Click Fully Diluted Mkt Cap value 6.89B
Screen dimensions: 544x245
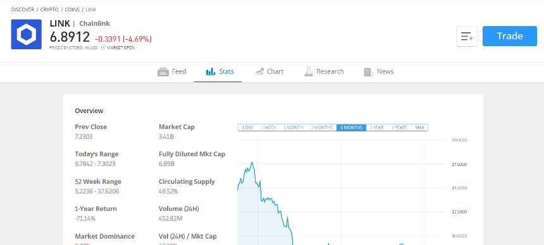pyautogui.click(x=166, y=164)
